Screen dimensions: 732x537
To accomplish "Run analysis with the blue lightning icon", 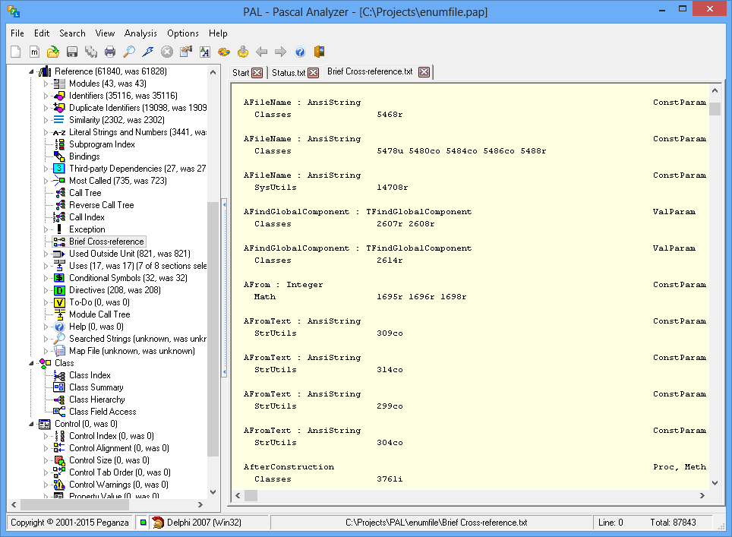I will click(148, 52).
